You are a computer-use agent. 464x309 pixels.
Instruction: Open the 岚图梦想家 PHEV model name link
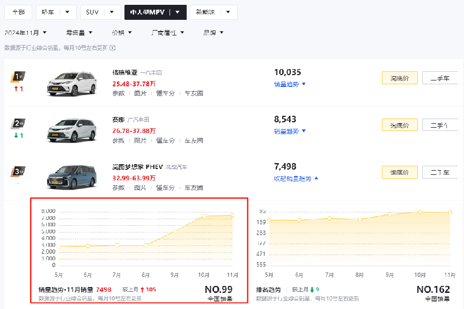[x=138, y=167]
